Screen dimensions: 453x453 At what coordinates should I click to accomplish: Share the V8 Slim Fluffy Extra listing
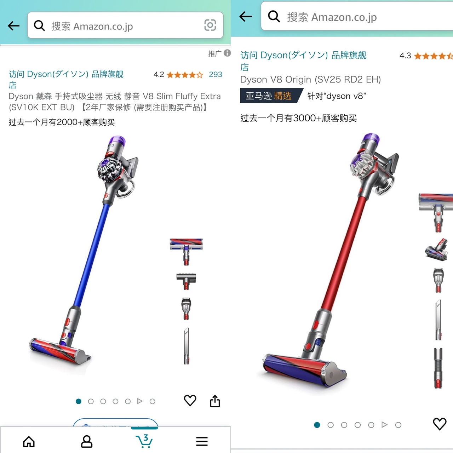pos(215,401)
